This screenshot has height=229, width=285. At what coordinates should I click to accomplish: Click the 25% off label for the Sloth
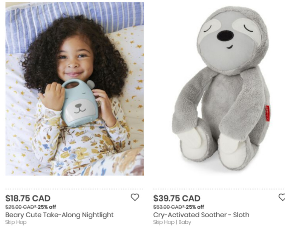tap(195, 207)
